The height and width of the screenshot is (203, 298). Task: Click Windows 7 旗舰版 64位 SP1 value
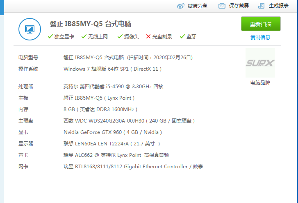112,69
